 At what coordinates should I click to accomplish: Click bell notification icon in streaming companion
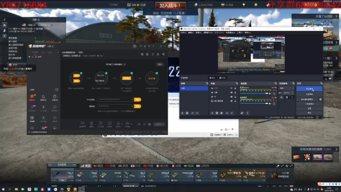158,54
